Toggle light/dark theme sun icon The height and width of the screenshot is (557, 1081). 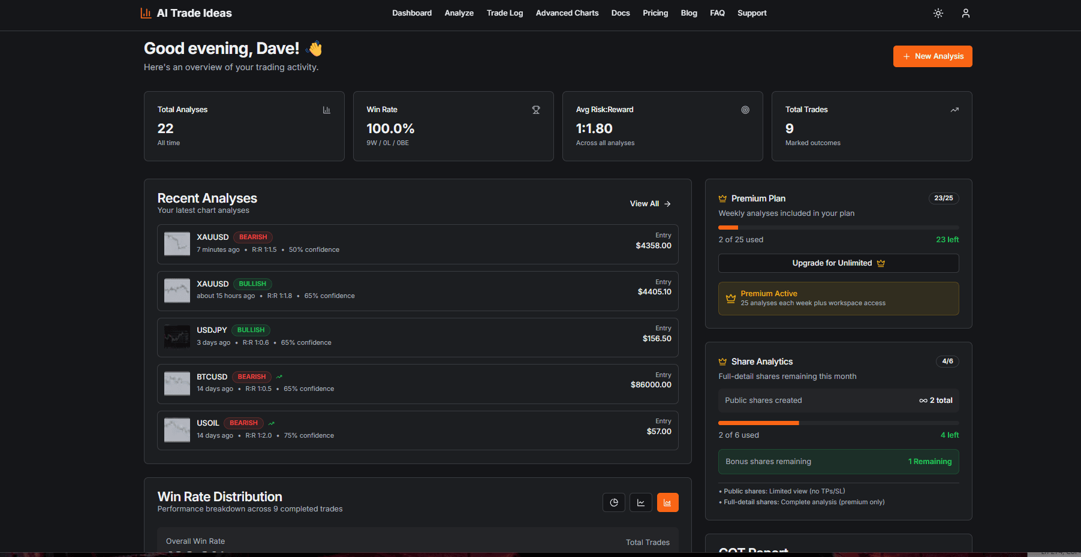click(938, 13)
